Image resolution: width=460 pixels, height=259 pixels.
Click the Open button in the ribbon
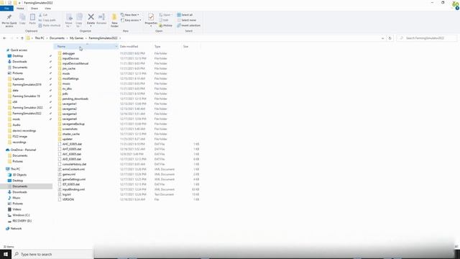[166, 14]
